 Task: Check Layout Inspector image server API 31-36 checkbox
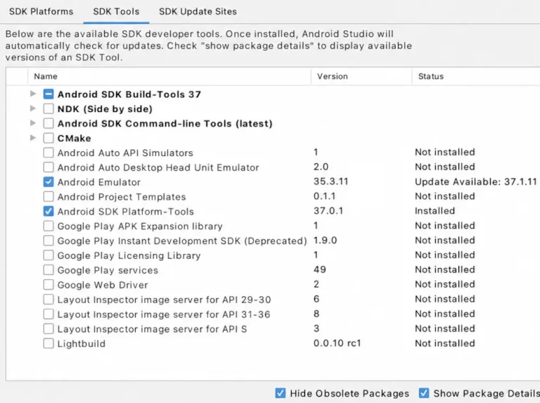(x=49, y=314)
